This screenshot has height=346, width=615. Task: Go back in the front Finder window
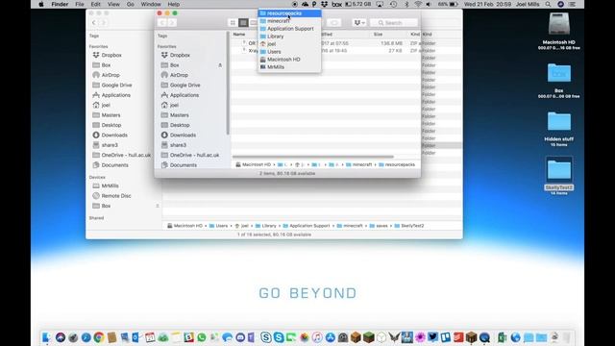tap(162, 23)
